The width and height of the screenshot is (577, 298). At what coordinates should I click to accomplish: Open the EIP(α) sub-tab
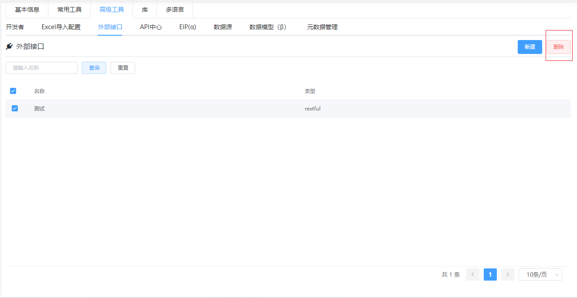click(x=188, y=27)
